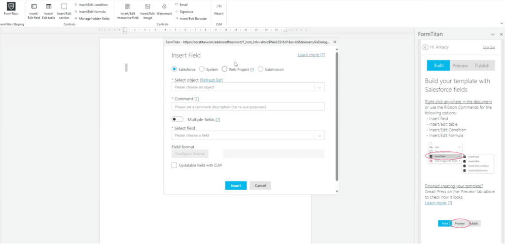
Task: Click the Field format text box
Action: pyautogui.click(x=274, y=153)
